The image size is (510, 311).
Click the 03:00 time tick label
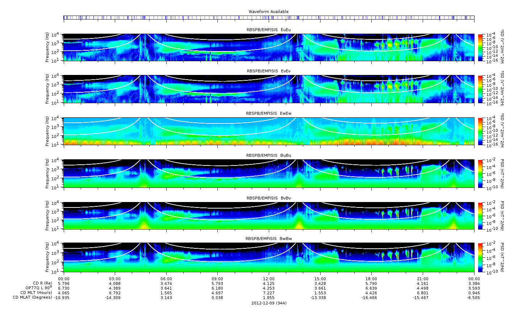pos(115,278)
